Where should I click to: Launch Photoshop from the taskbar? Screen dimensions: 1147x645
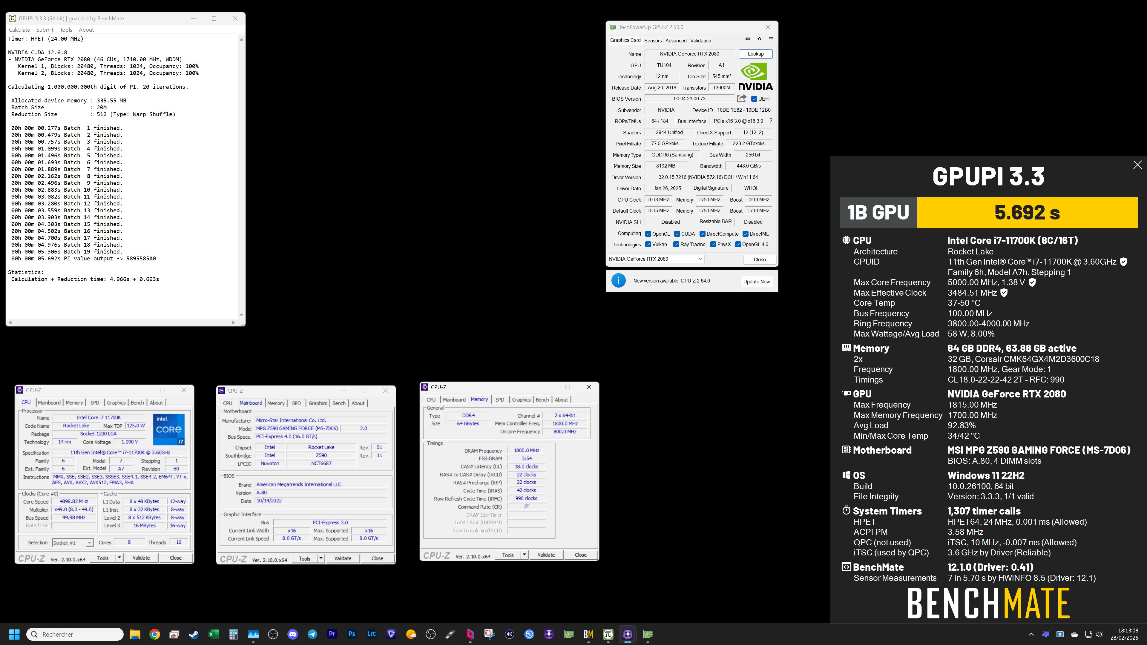click(352, 634)
